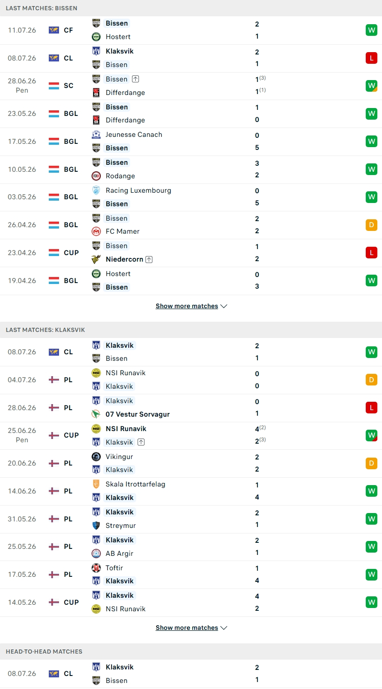Open Streymur team link

click(x=120, y=525)
